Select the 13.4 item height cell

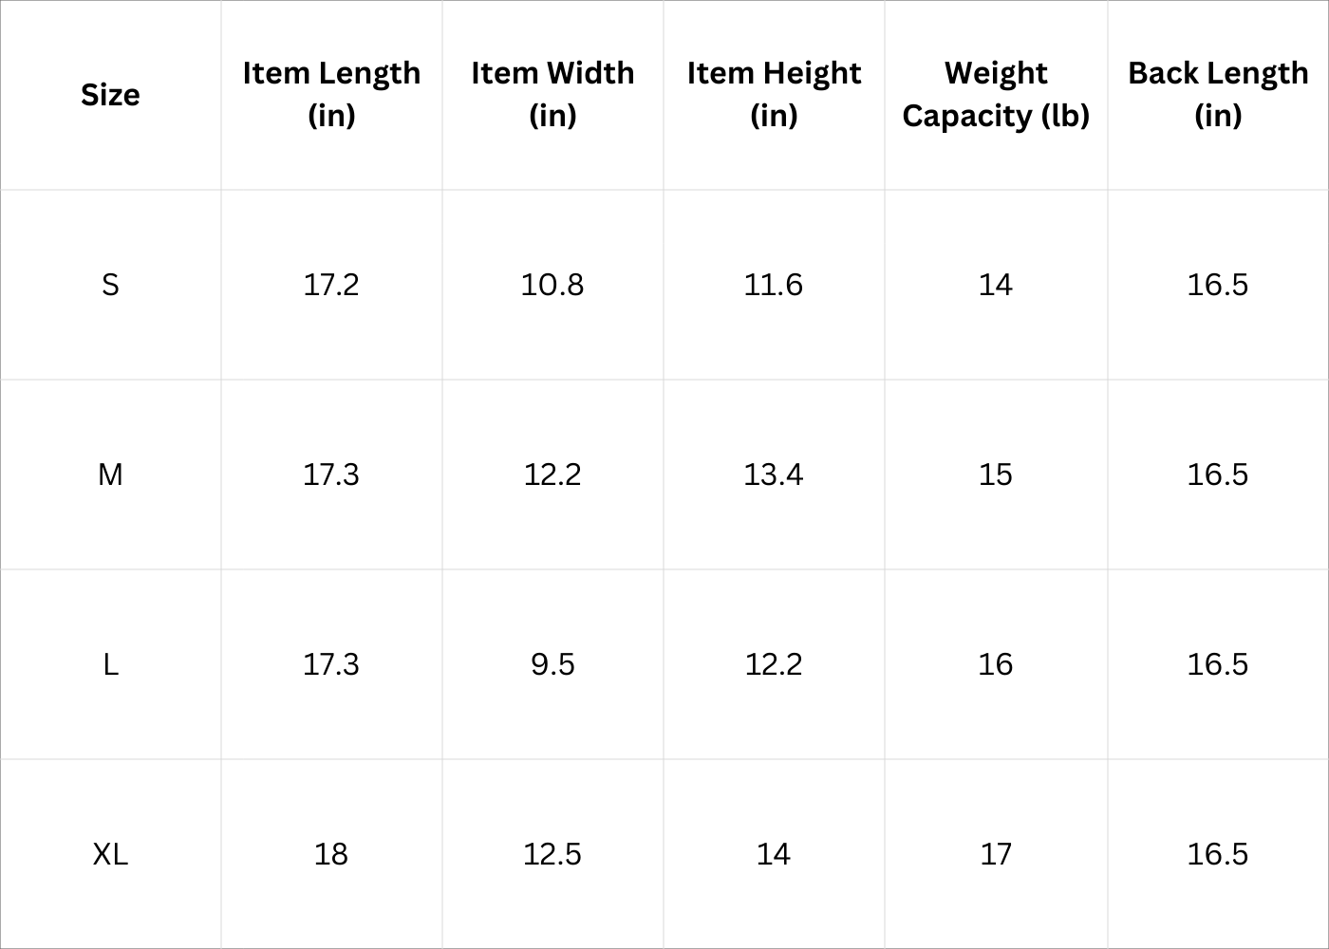[774, 474]
